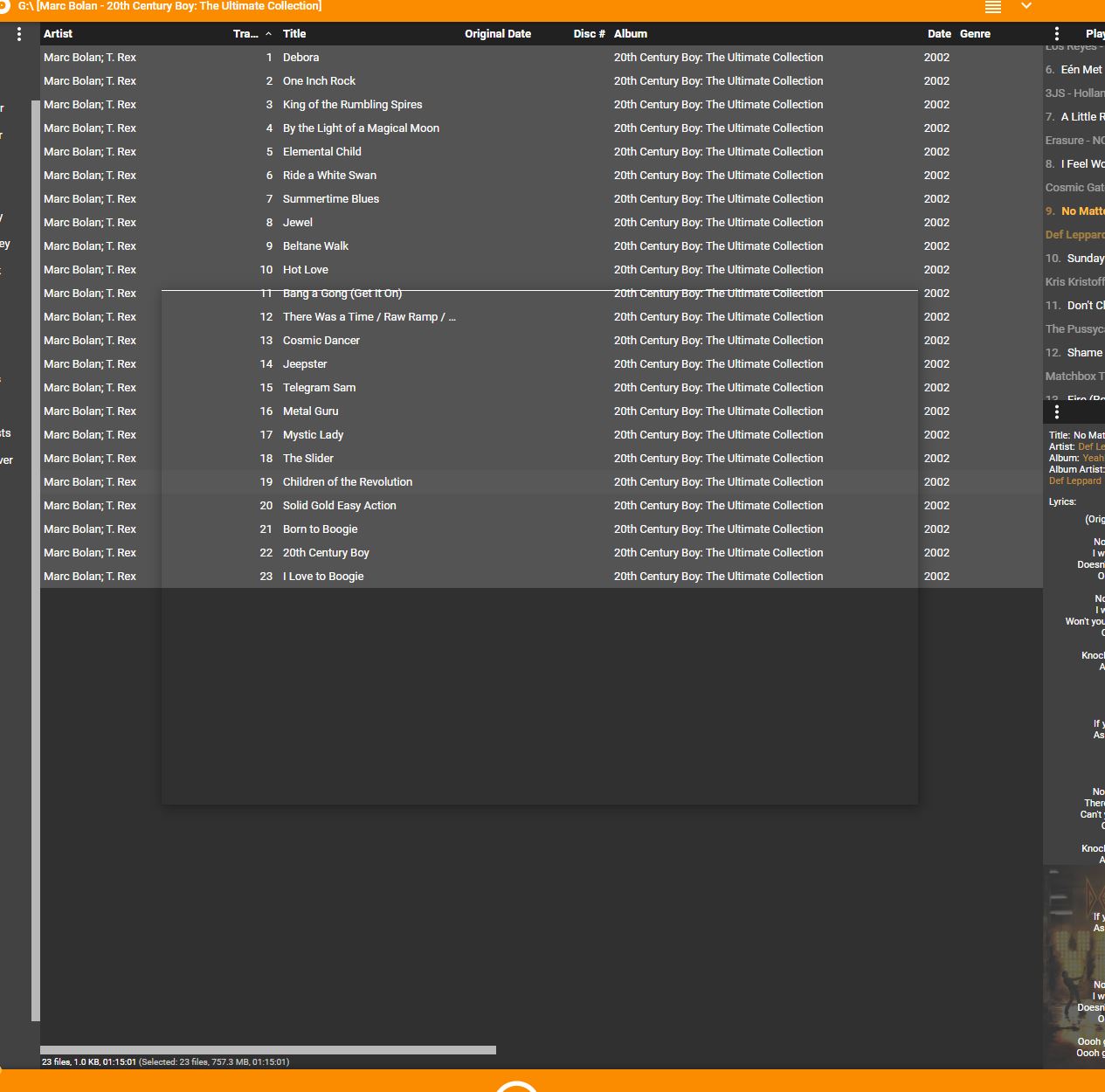Open the track info panel three-dot menu
The image size is (1105, 1092).
[x=1057, y=411]
